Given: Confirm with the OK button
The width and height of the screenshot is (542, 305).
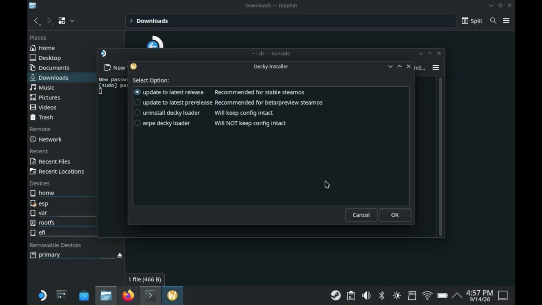Looking at the screenshot, I should [x=395, y=215].
